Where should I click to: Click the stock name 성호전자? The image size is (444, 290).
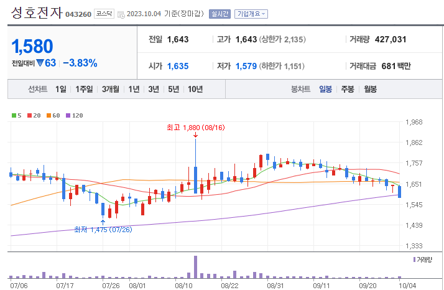[36, 13]
